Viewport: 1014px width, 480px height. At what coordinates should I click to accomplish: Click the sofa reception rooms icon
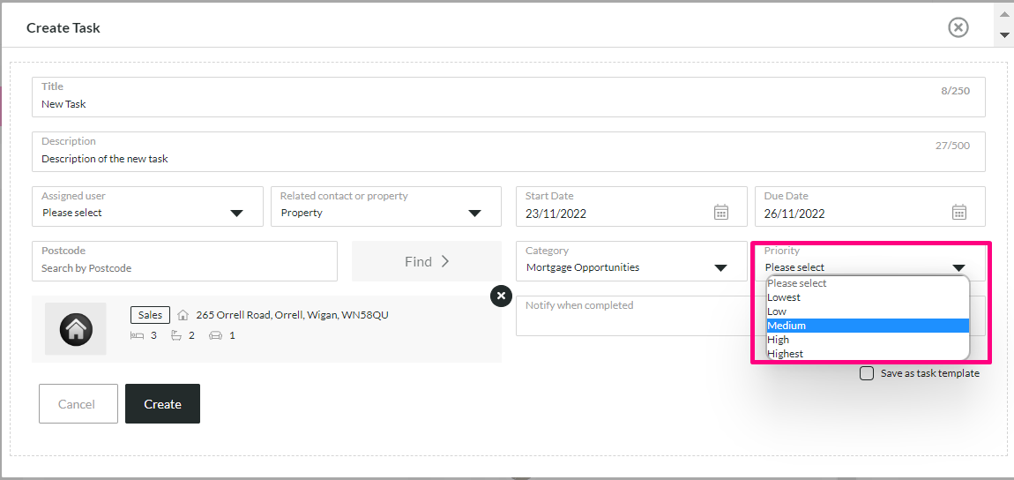click(216, 335)
